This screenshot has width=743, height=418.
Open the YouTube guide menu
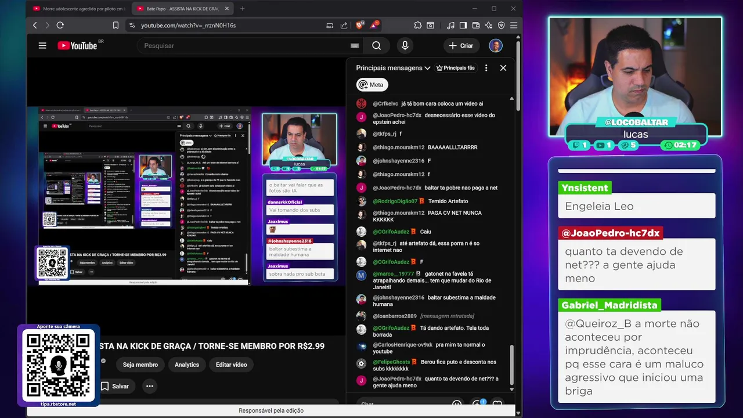(42, 45)
